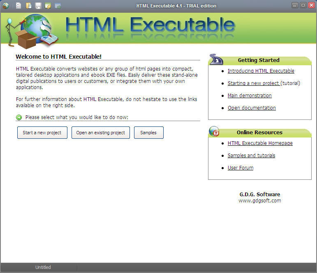317x273 pixels.
Task: Click the Open project folder toolbar icon
Action: tap(29, 6)
